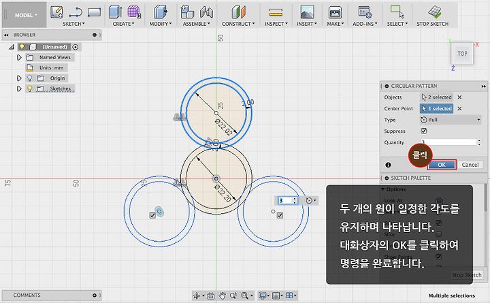Open the MODEL workspace dropdown

click(x=26, y=15)
